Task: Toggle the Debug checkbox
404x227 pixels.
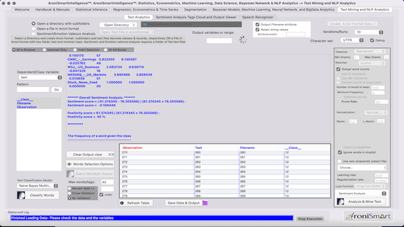Action: (372, 40)
